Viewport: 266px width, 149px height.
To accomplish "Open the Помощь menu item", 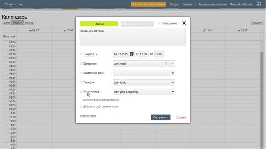I will click(x=187, y=4).
